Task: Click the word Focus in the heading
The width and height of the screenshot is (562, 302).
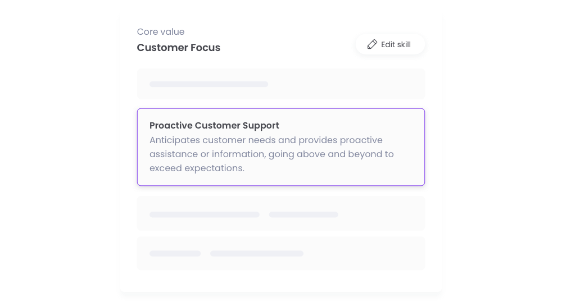Action: [205, 48]
